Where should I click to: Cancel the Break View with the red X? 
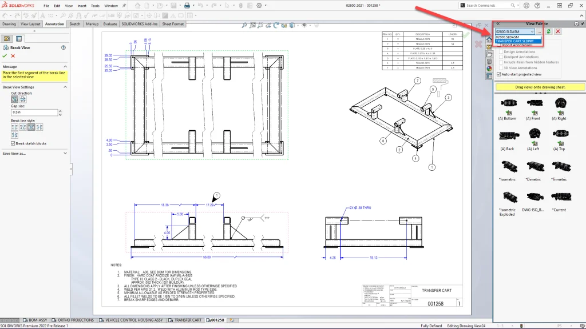pyautogui.click(x=13, y=55)
